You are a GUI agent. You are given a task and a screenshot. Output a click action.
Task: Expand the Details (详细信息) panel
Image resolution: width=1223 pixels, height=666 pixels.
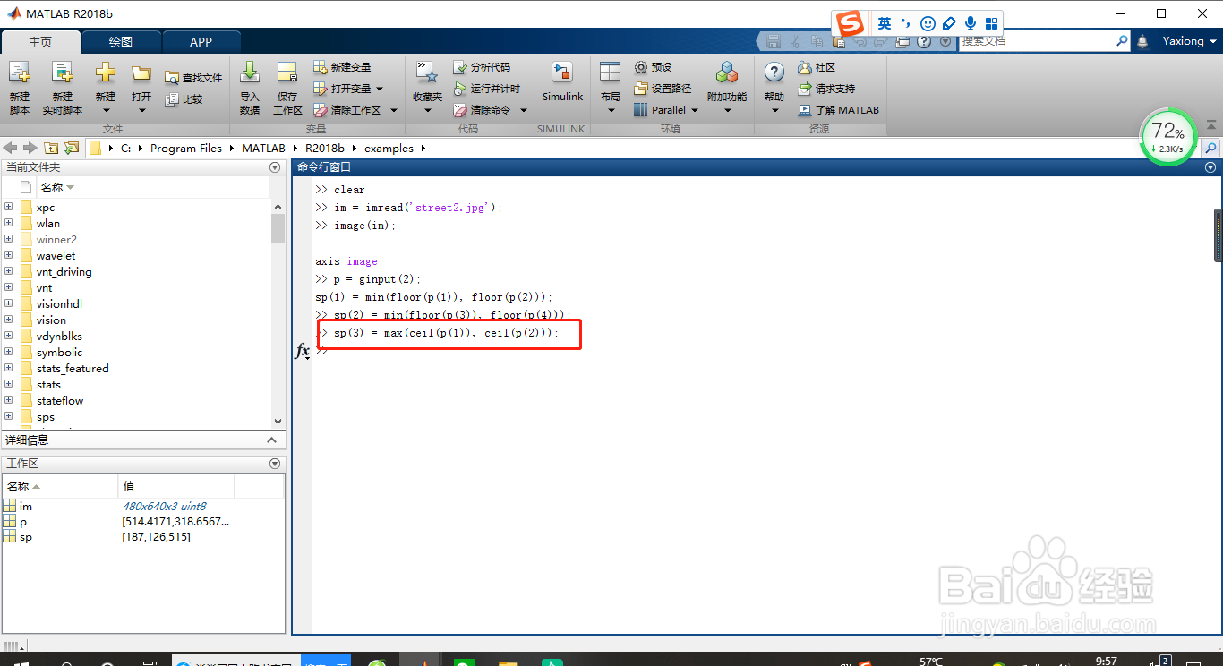coord(272,440)
